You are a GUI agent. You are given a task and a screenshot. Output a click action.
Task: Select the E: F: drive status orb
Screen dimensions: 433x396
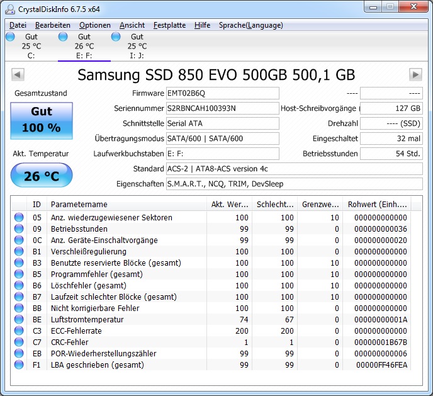(63, 37)
